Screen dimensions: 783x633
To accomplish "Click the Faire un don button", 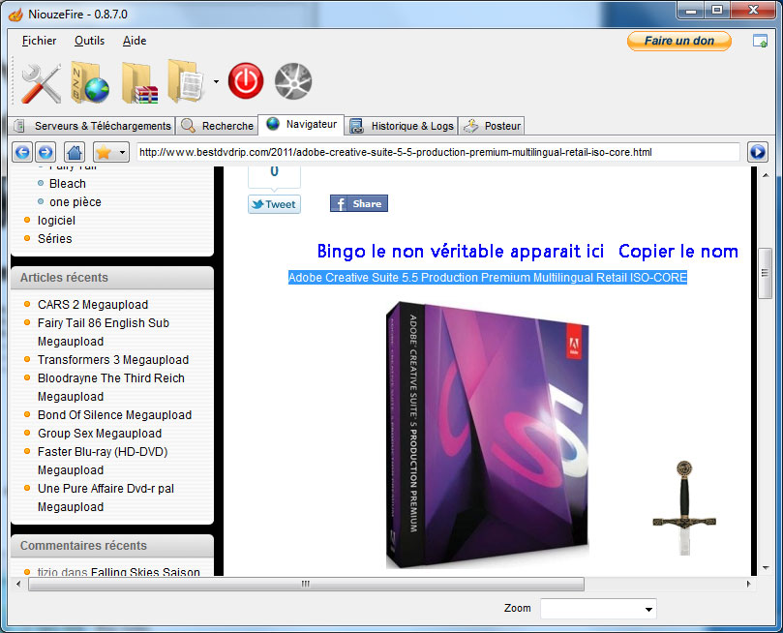I will click(x=679, y=41).
